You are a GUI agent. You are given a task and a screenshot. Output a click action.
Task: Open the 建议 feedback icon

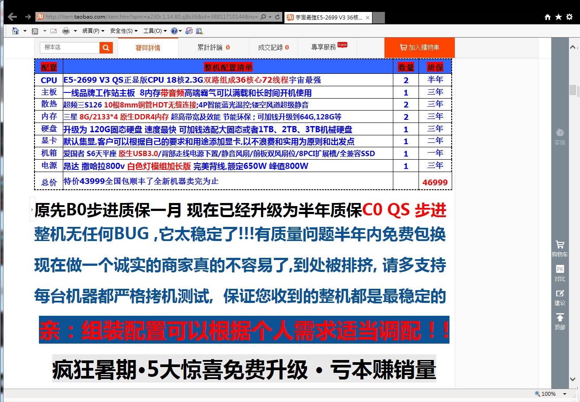click(560, 298)
